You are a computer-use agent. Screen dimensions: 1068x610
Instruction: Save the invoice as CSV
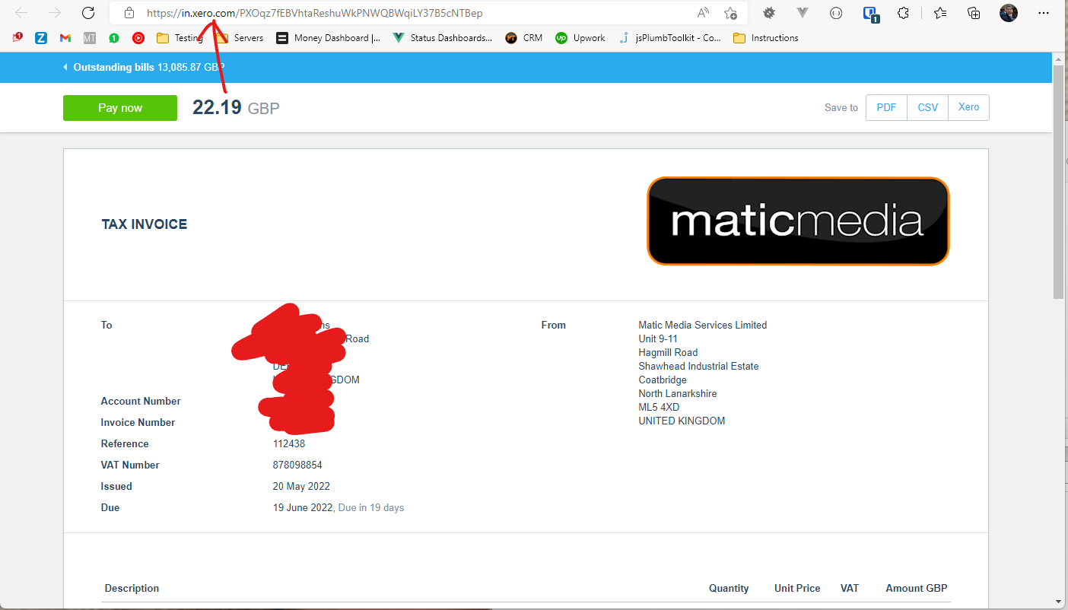pos(928,107)
